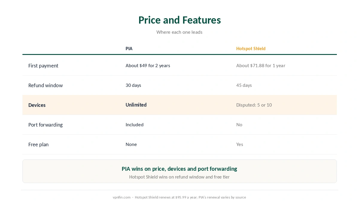Click 'Hotspot Shield wins on refund window' line
Viewport: 359px width, 203px height.
(x=180, y=177)
